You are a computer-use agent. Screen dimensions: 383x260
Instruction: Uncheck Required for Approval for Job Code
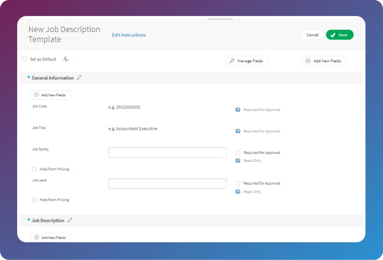pos(238,109)
